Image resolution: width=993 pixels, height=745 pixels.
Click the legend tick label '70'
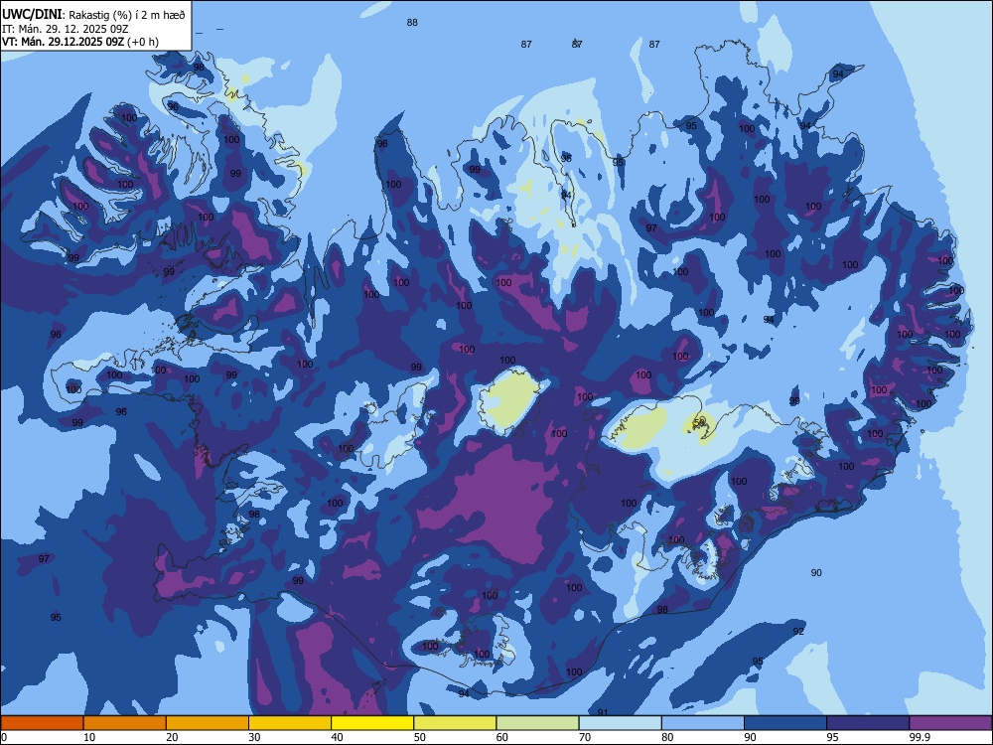tap(585, 737)
